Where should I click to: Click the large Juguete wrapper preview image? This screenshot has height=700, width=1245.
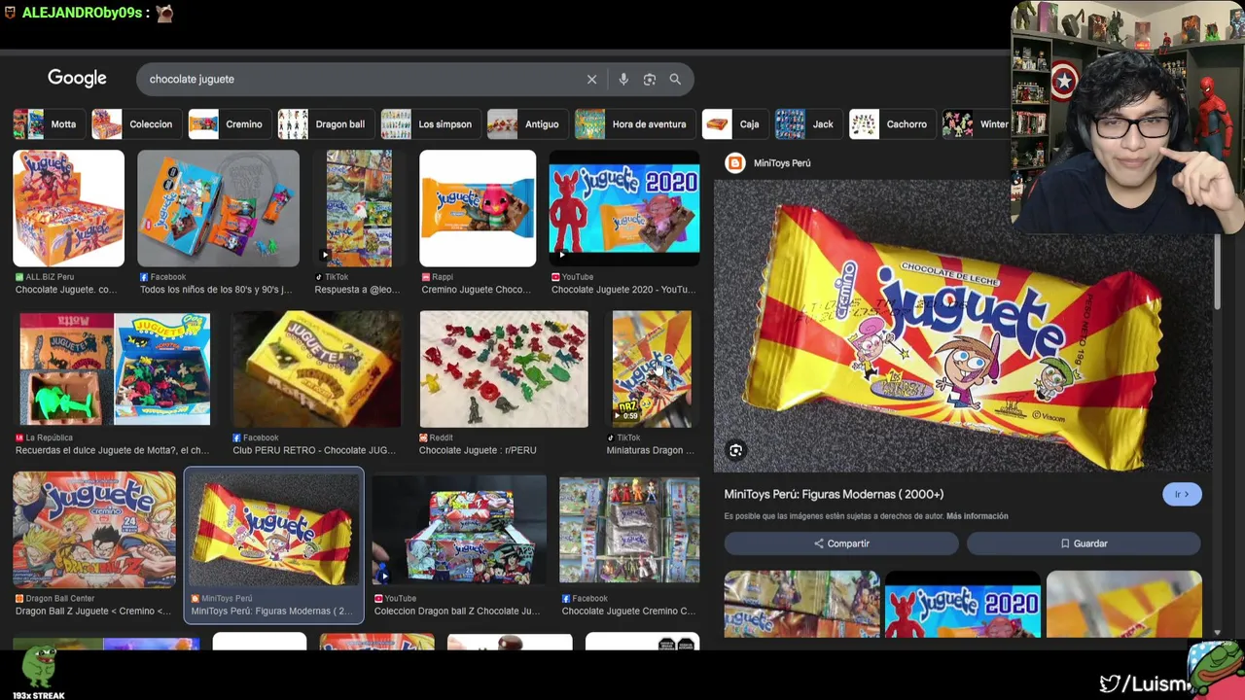pyautogui.click(x=963, y=326)
